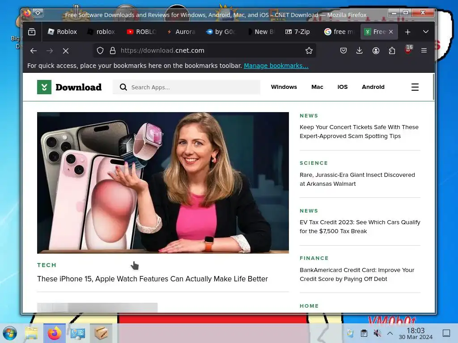Open tracking protection shield icon
Image resolution: width=458 pixels, height=343 pixels.
pyautogui.click(x=100, y=50)
